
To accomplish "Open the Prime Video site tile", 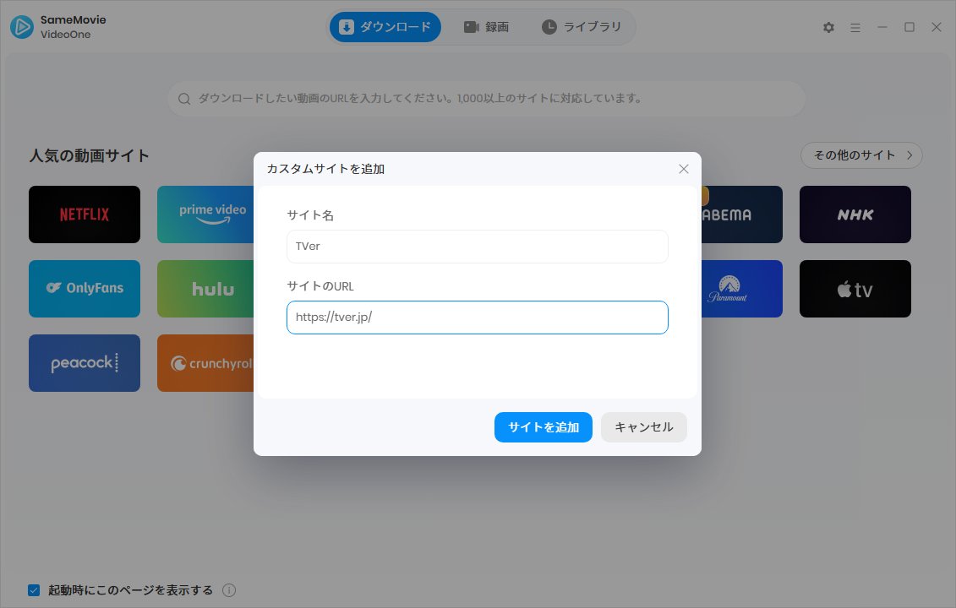I will [x=205, y=214].
